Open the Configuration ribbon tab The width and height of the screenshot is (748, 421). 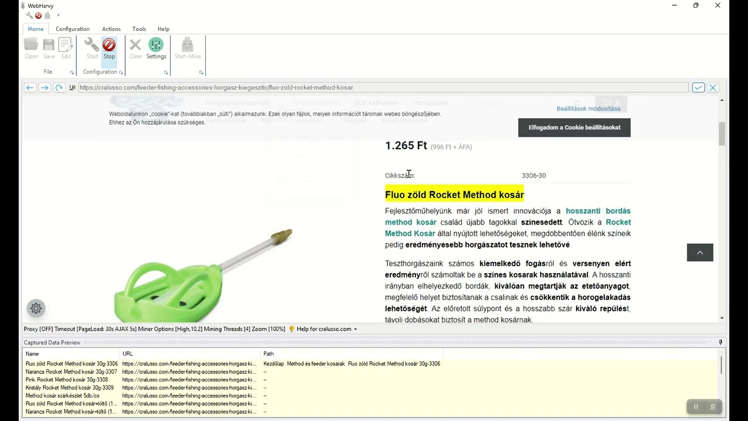[x=72, y=29]
